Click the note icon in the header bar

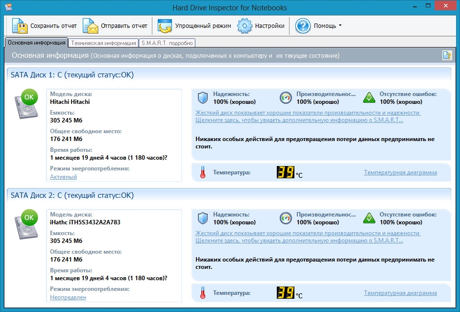coord(446,55)
